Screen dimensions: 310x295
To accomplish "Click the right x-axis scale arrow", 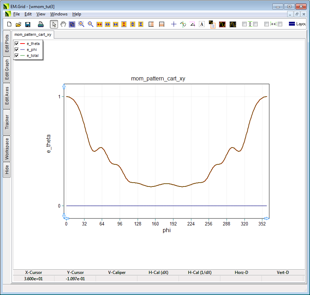I will click(267, 218).
